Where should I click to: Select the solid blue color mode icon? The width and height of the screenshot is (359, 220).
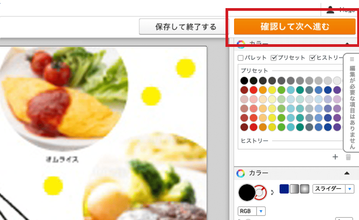click(x=284, y=189)
